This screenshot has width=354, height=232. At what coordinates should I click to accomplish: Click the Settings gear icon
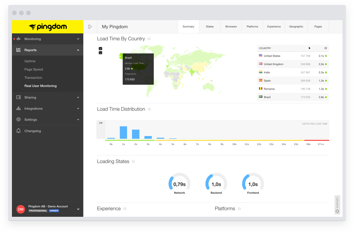click(x=19, y=119)
